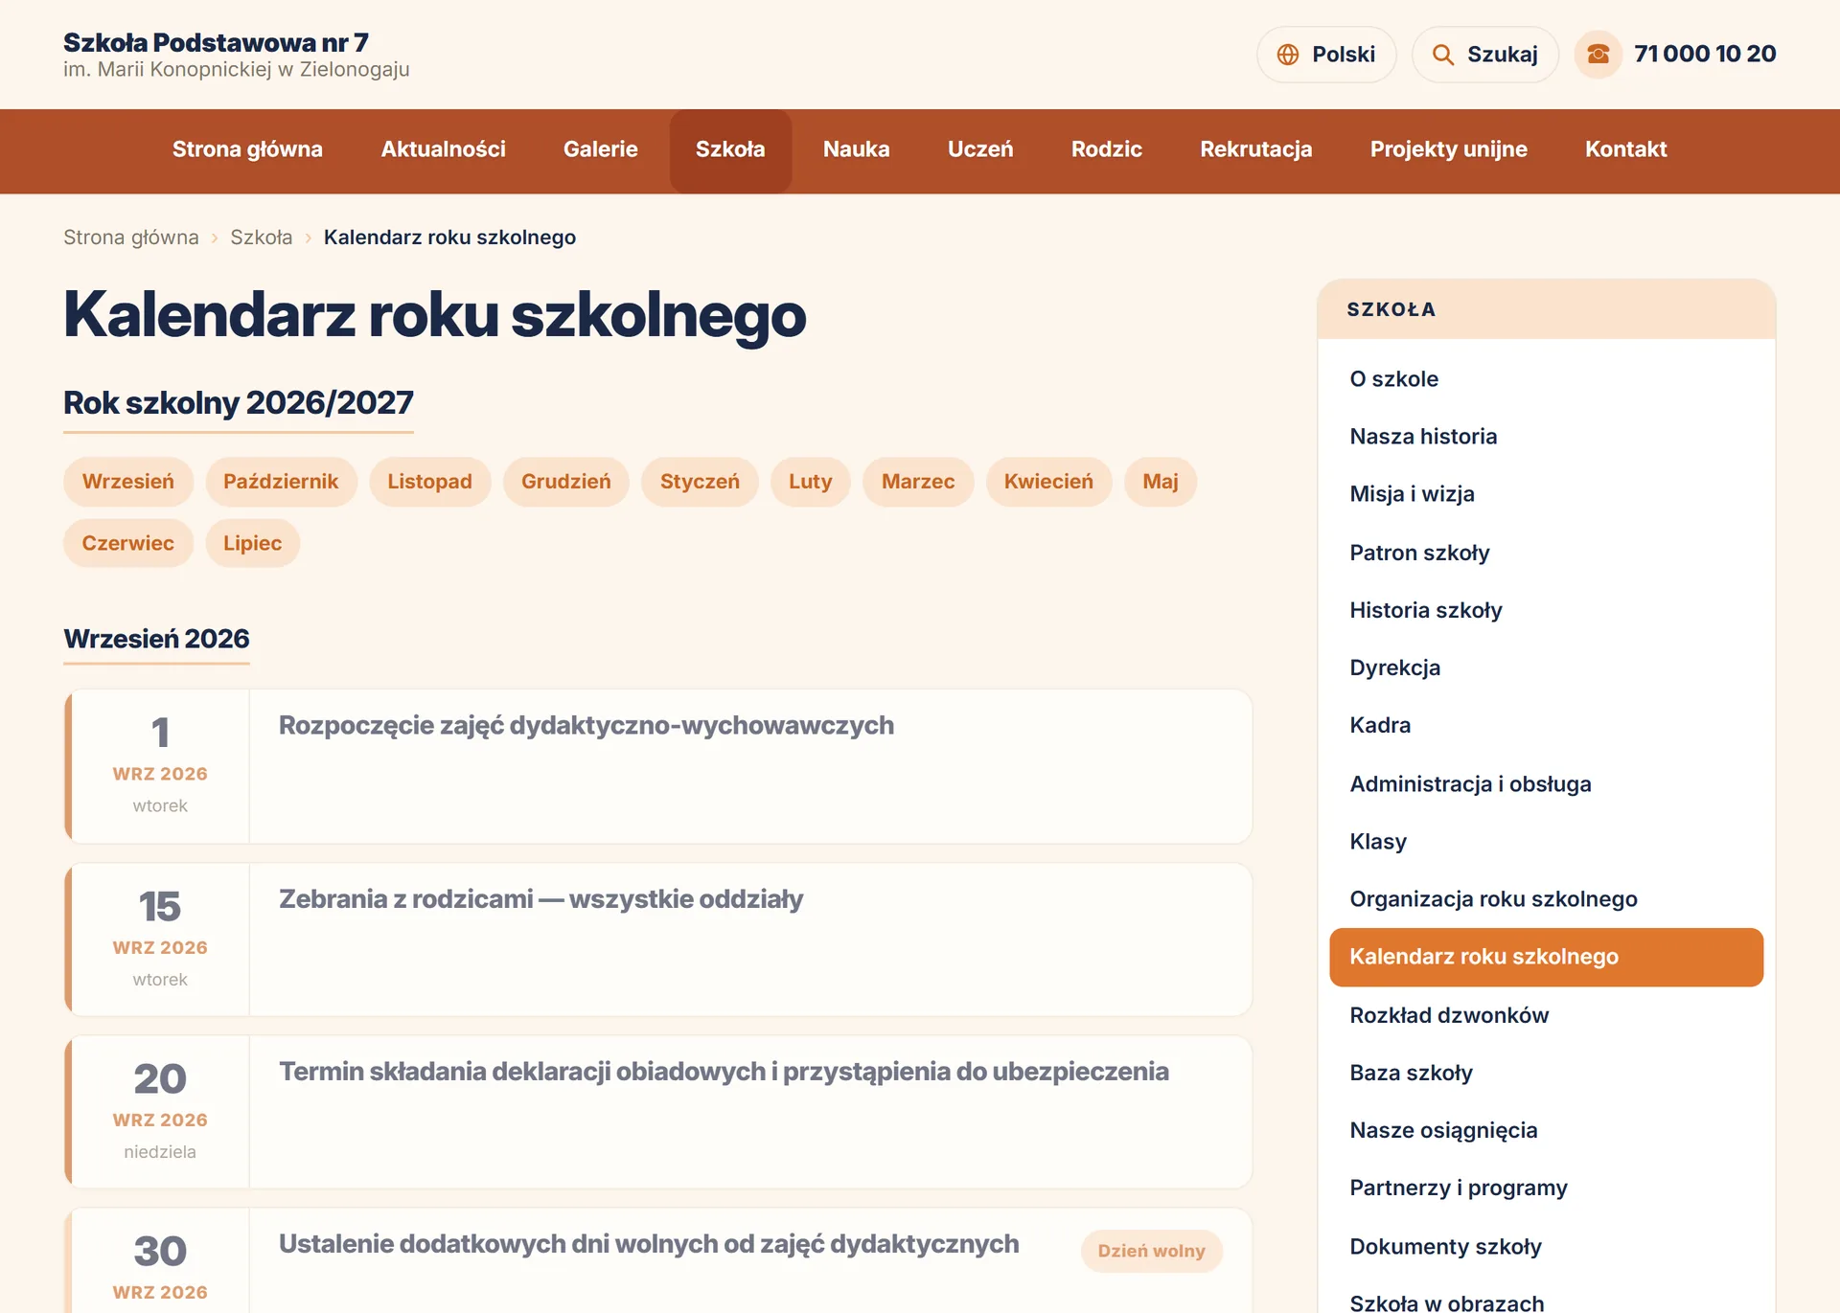Click the magnifier search icon

(x=1442, y=55)
